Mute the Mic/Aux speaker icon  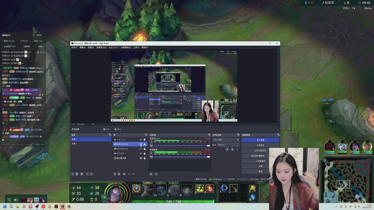tap(151, 146)
